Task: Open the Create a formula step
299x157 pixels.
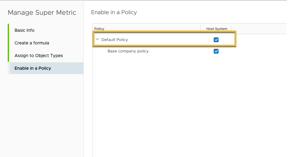Action: click(32, 43)
